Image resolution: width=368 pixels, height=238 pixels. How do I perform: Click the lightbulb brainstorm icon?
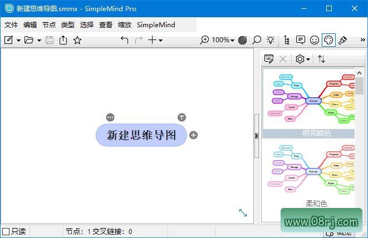click(271, 40)
